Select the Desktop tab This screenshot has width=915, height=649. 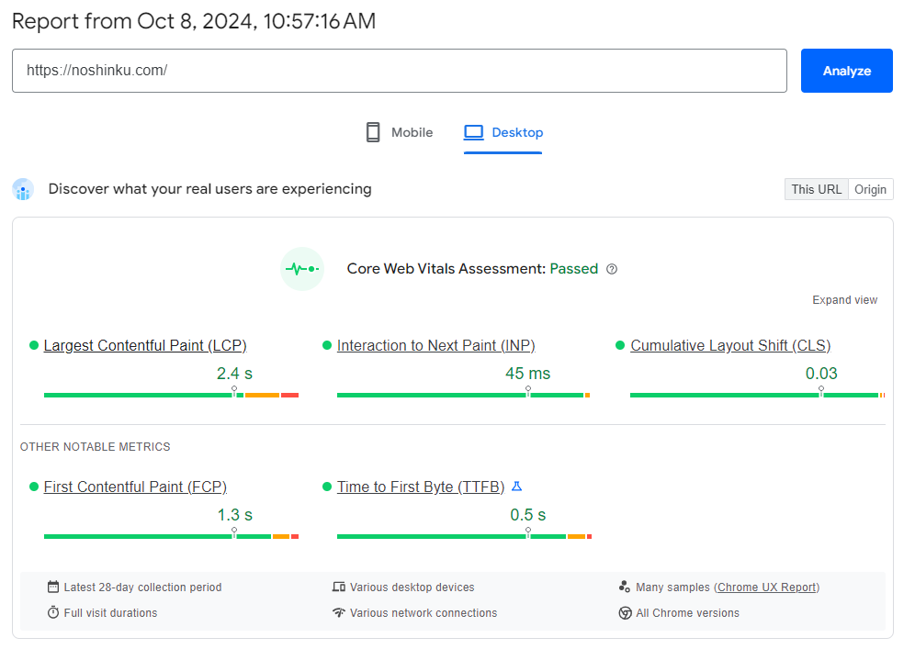point(503,132)
